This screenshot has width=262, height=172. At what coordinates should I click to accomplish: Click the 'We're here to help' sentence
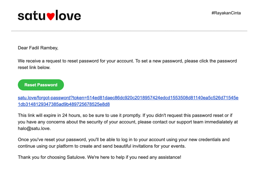[x=134, y=157]
